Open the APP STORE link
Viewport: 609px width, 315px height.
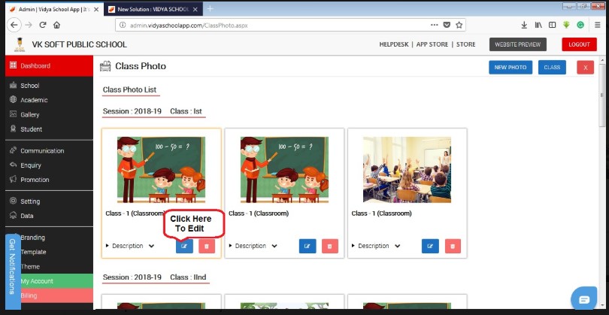coord(432,44)
